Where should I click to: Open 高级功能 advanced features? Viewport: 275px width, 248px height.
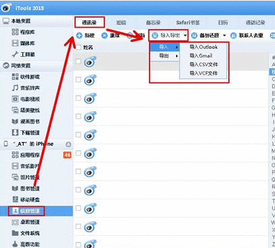point(26,244)
